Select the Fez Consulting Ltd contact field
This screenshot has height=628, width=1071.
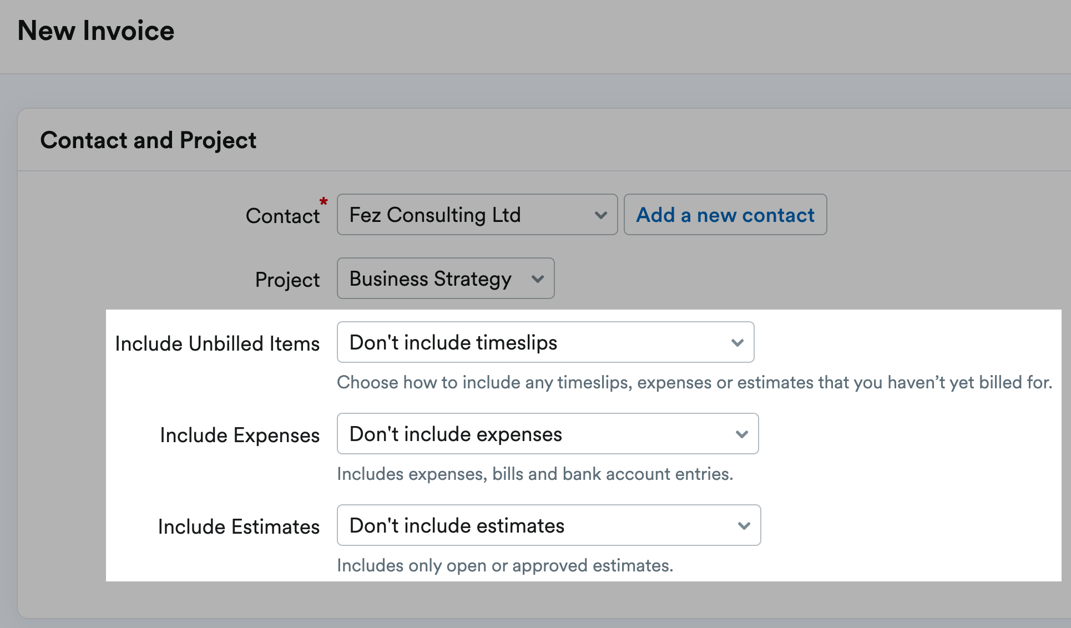(x=477, y=215)
